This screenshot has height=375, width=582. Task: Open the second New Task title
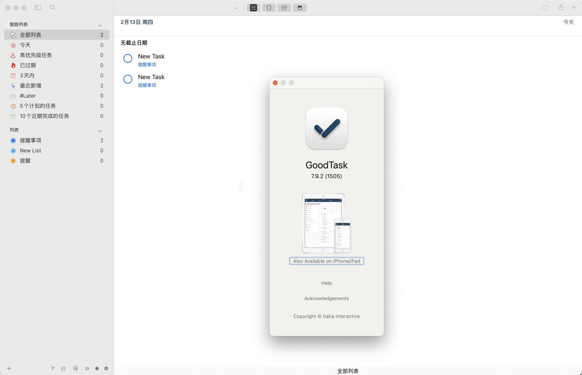(x=151, y=77)
